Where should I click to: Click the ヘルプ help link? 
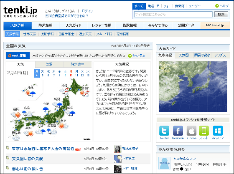coord(224,6)
